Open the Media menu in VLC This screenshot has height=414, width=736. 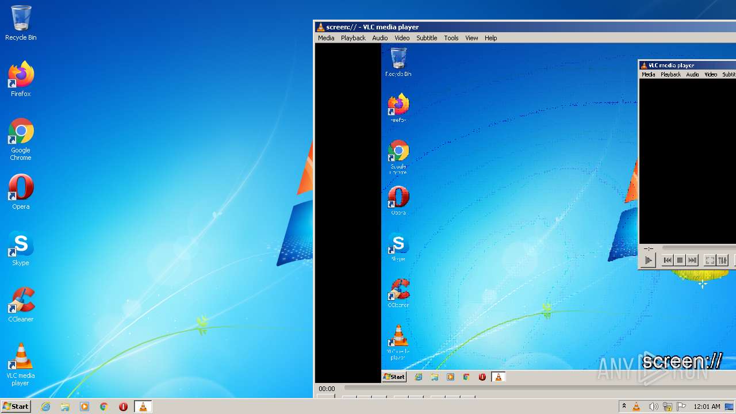tap(326, 38)
